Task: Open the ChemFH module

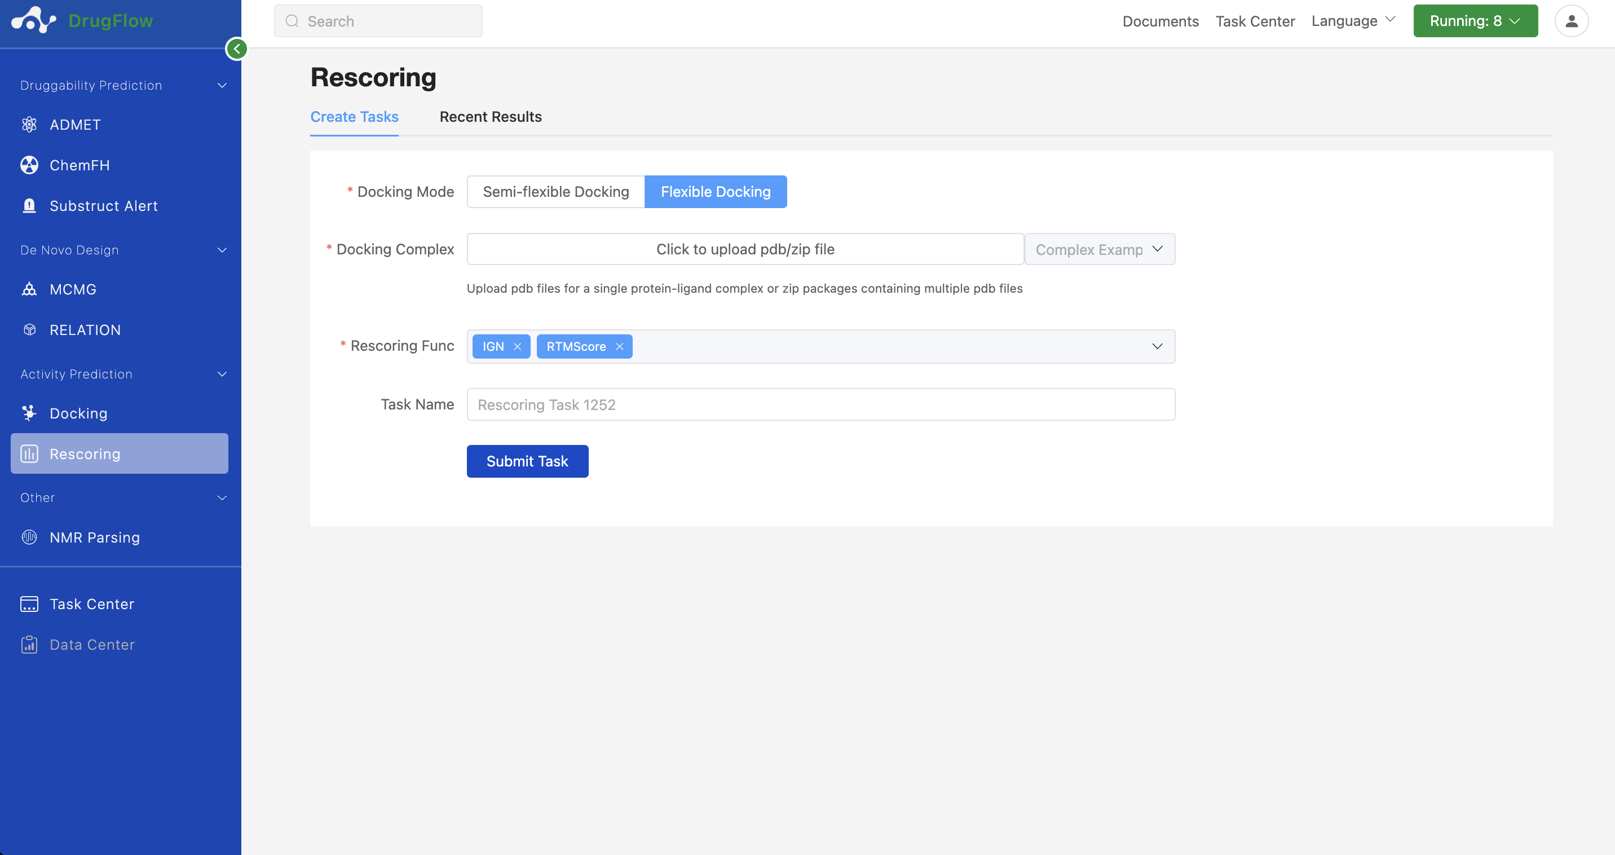Action: [x=80, y=165]
